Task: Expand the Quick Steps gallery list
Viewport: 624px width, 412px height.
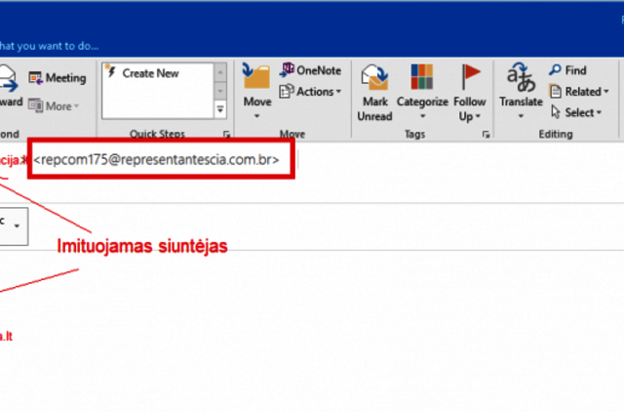Action: [x=220, y=109]
